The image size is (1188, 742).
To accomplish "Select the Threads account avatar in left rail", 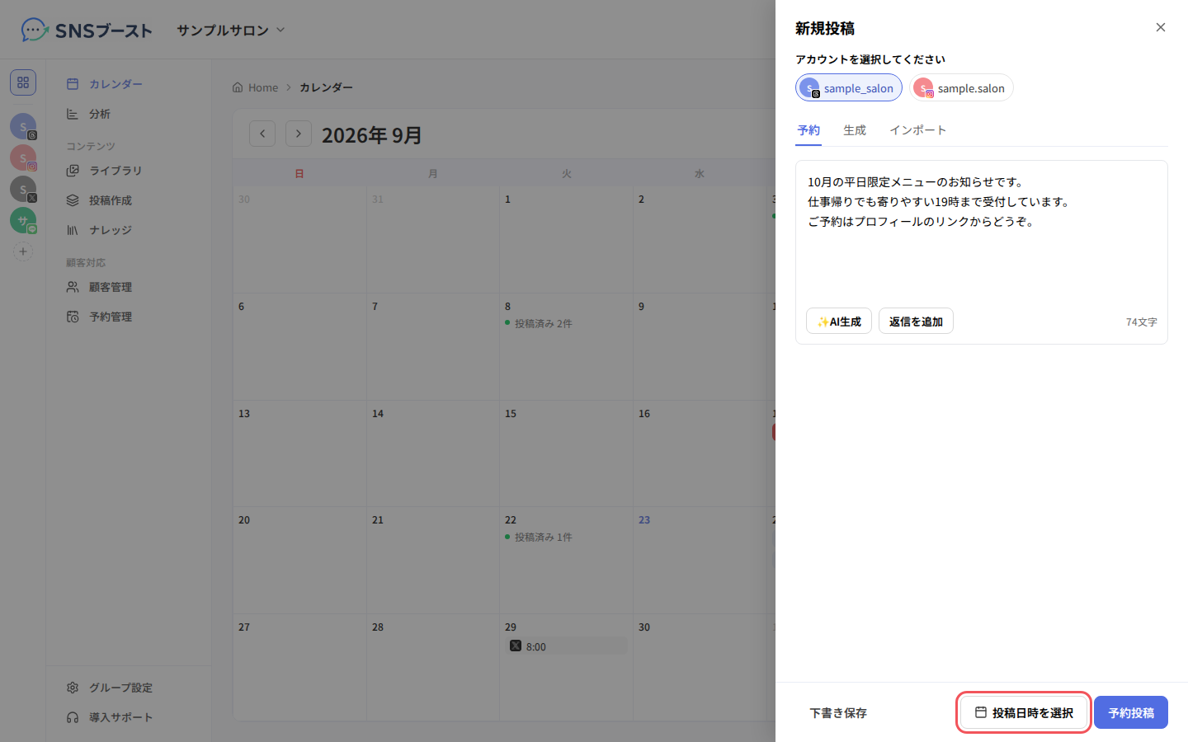I will 23,127.
